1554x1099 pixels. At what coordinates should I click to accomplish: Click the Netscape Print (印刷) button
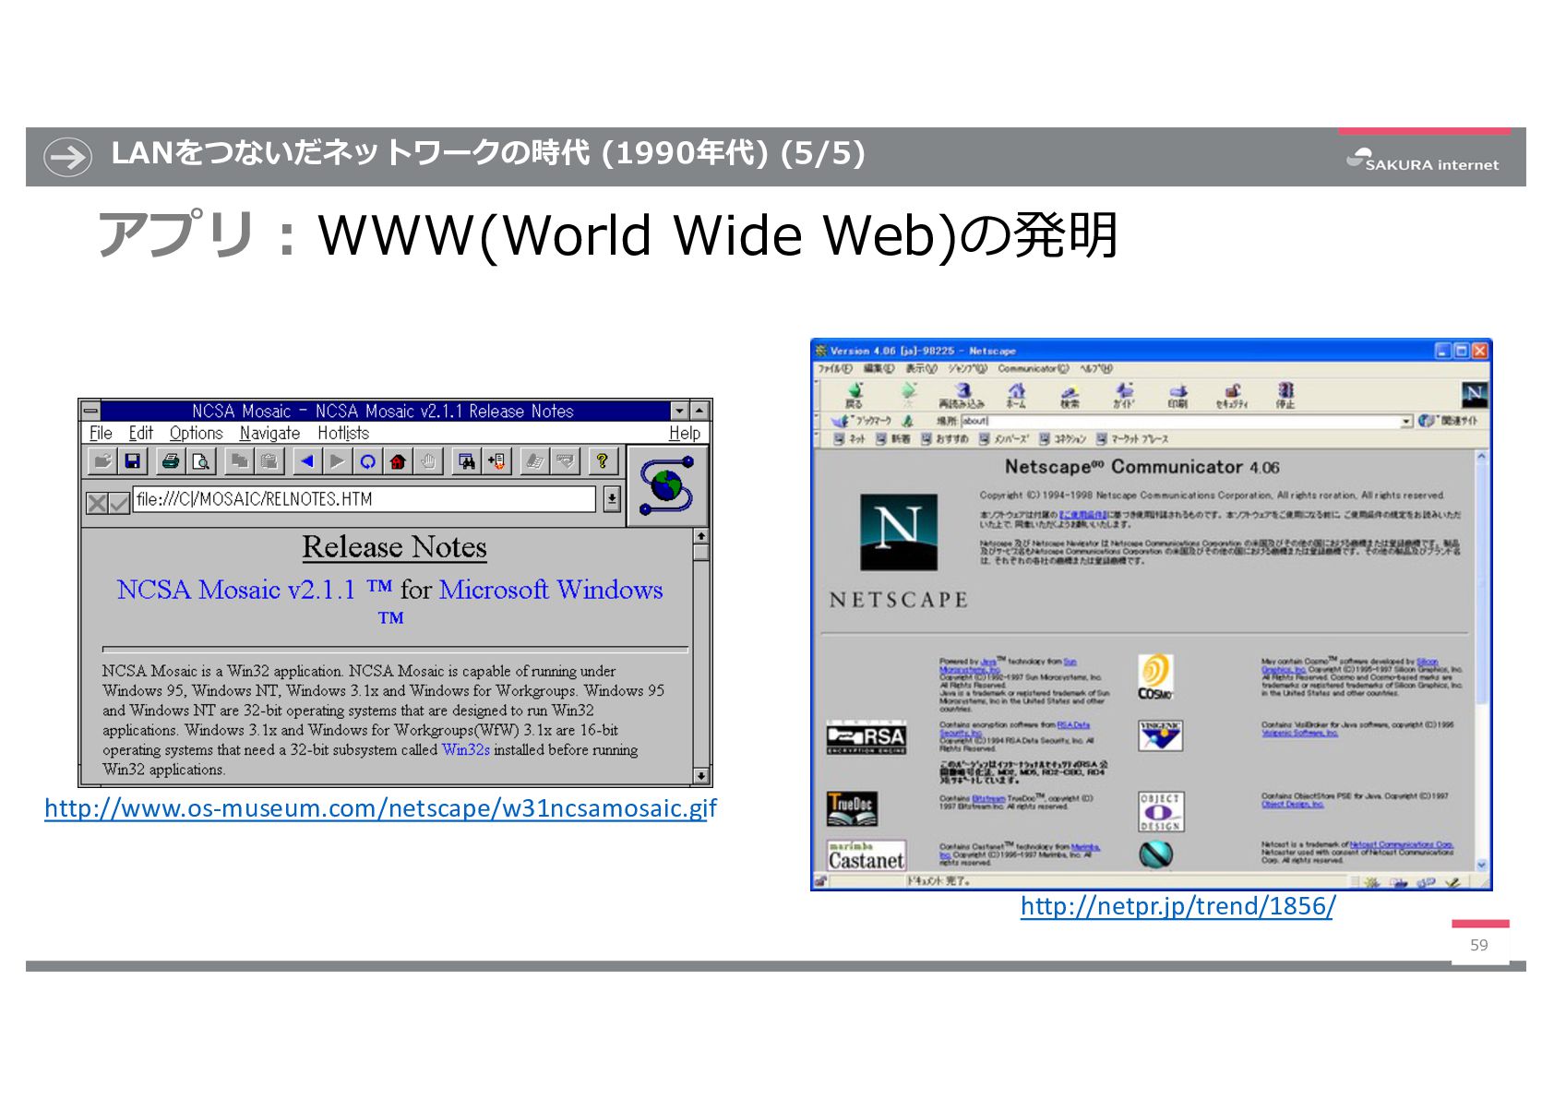pos(1177,395)
